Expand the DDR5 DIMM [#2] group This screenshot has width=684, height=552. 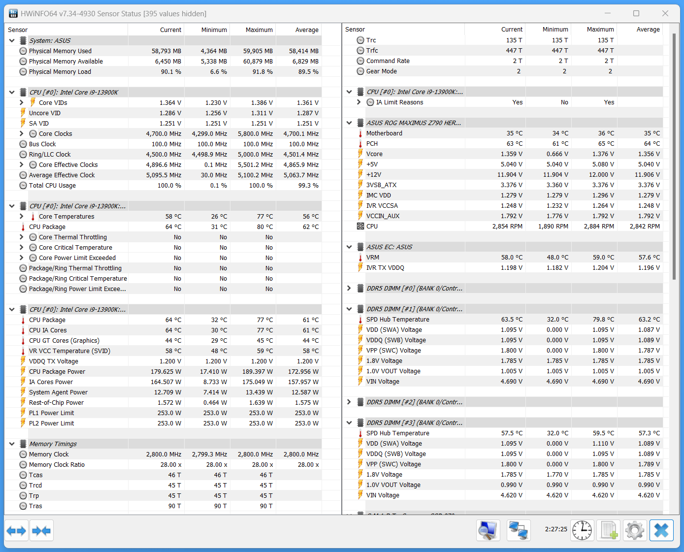pyautogui.click(x=349, y=402)
